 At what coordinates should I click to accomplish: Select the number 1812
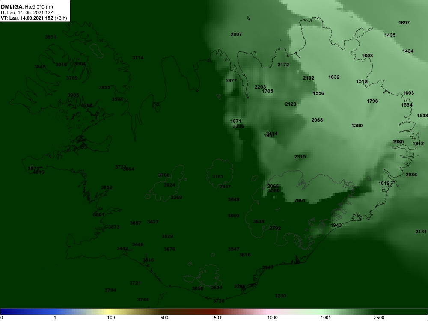(384, 184)
